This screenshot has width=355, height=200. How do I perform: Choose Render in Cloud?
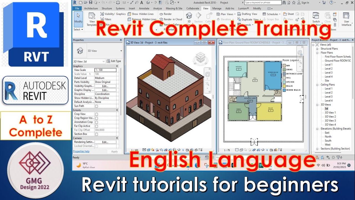point(171,19)
